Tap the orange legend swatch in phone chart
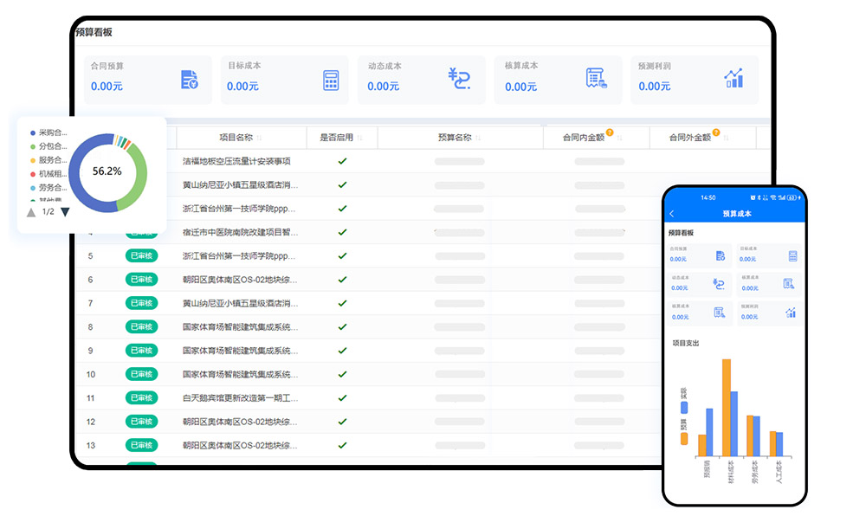866x516 pixels. pos(684,439)
